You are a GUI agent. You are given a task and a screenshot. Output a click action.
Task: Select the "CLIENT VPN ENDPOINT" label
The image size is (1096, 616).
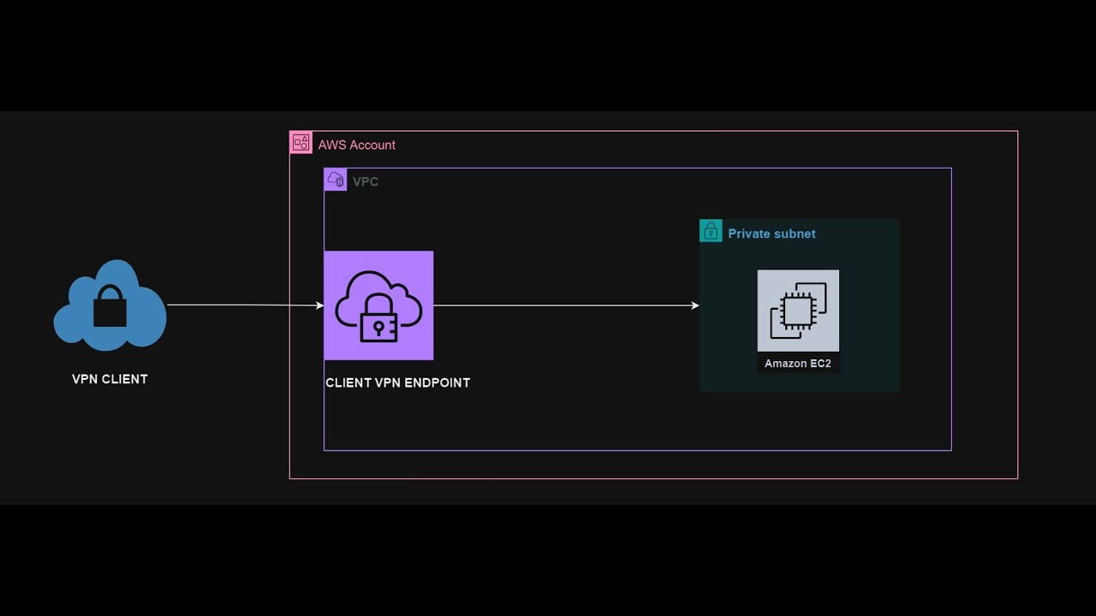point(397,382)
